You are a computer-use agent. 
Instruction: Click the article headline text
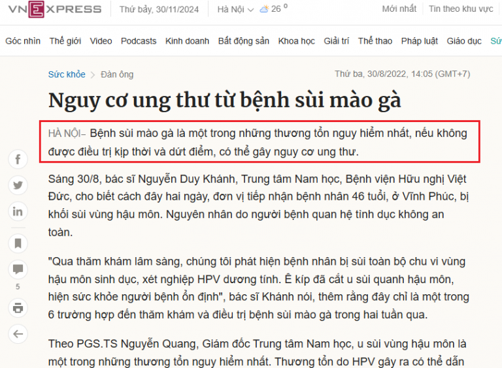[x=224, y=100]
